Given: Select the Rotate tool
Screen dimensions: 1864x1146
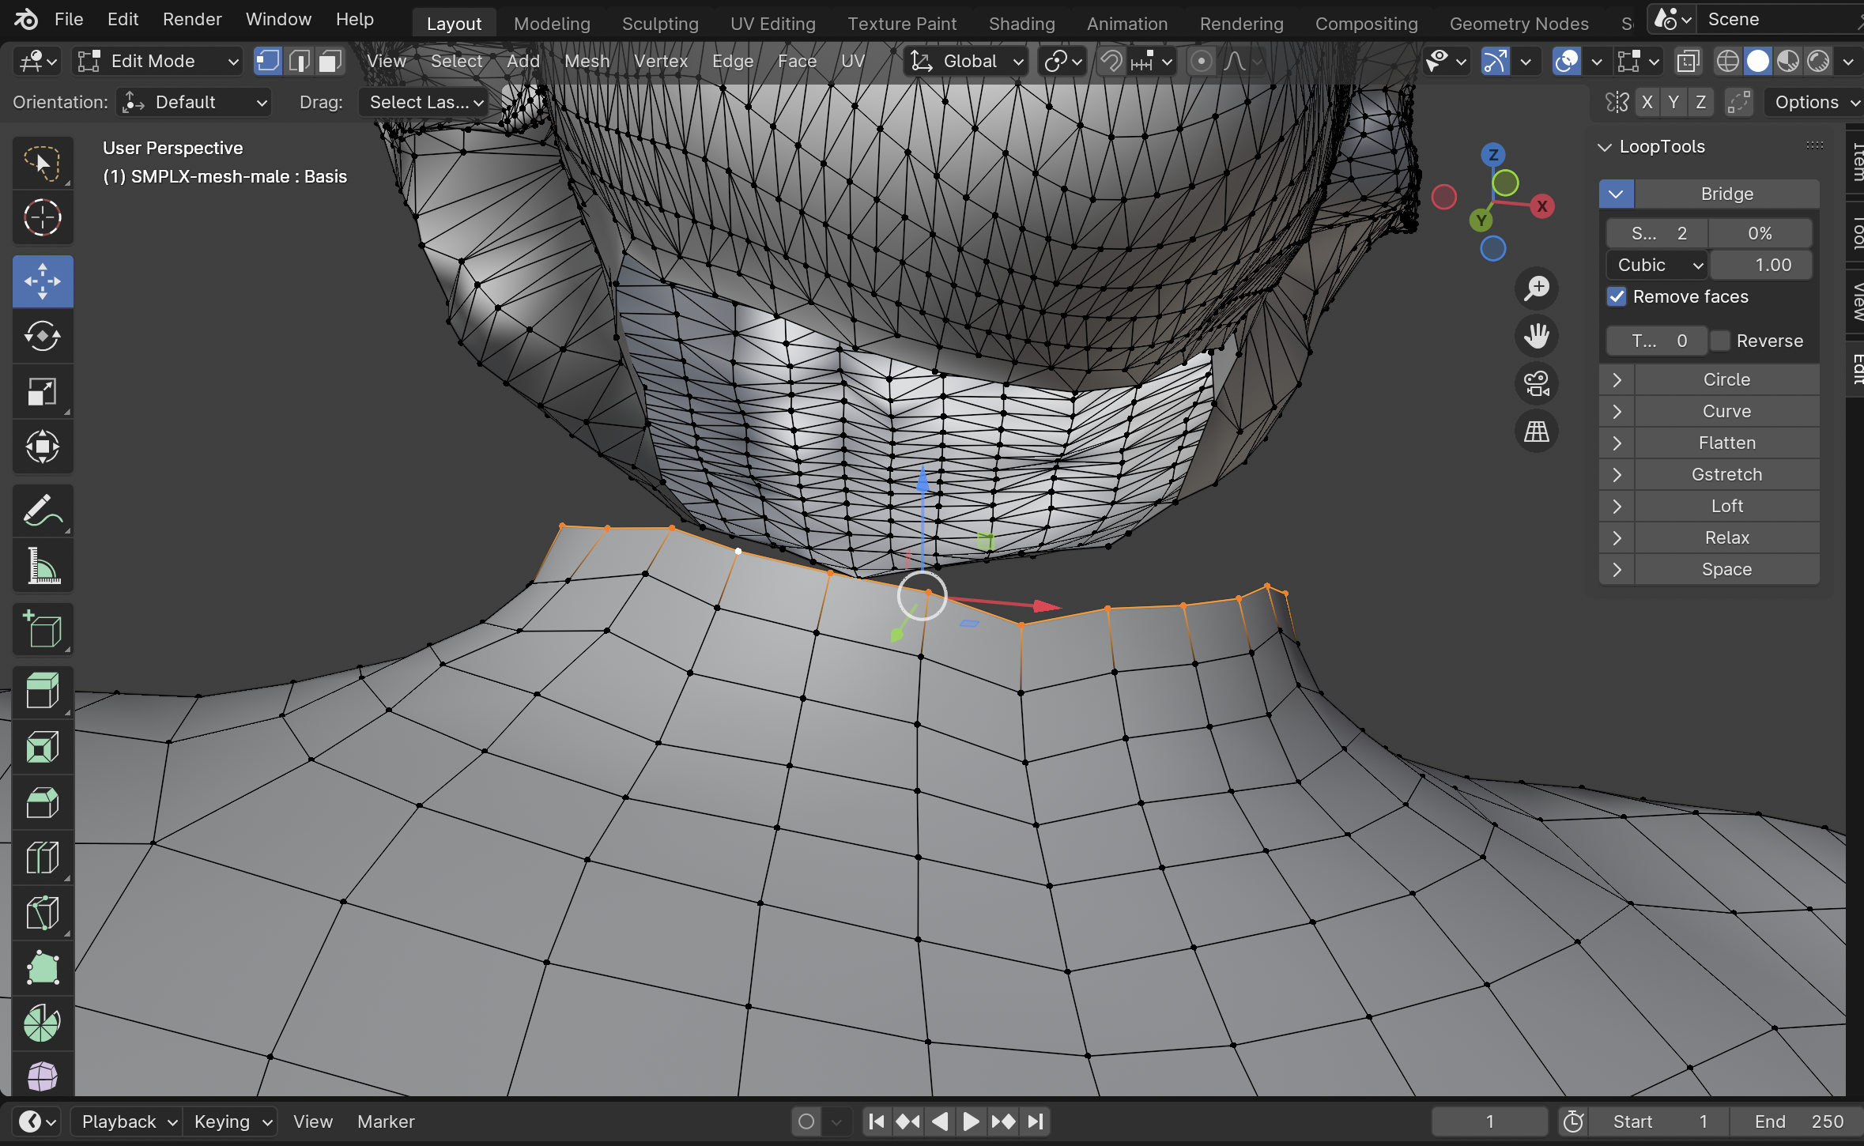Looking at the screenshot, I should [42, 336].
